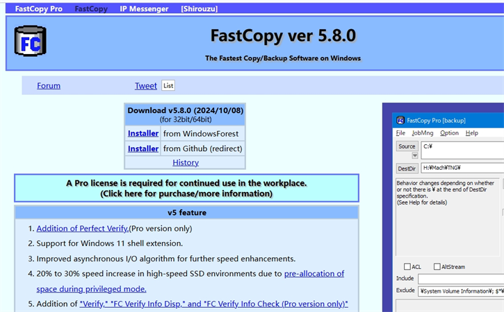Open the FastCopy Pro navigation tab

pos(38,8)
